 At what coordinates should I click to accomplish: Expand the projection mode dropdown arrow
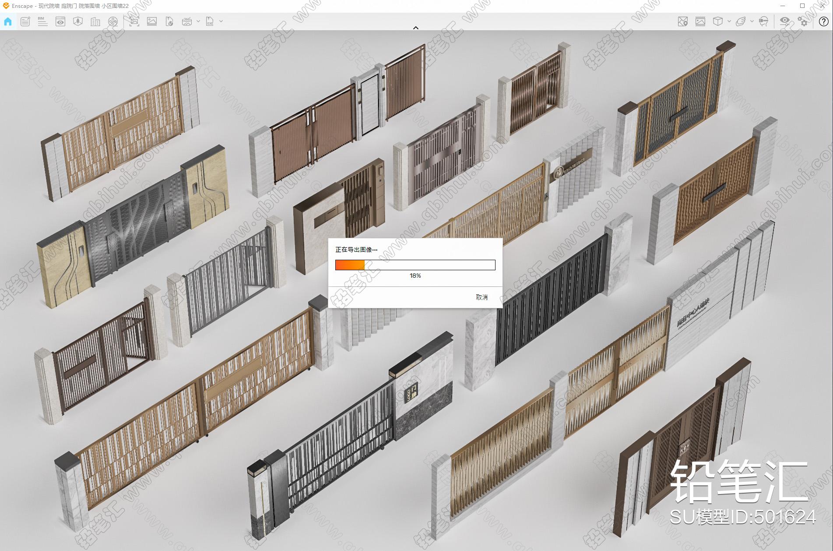click(x=729, y=21)
